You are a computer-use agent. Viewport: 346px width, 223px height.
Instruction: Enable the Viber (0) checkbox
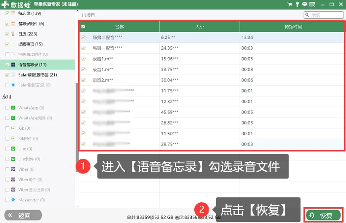click(7, 169)
